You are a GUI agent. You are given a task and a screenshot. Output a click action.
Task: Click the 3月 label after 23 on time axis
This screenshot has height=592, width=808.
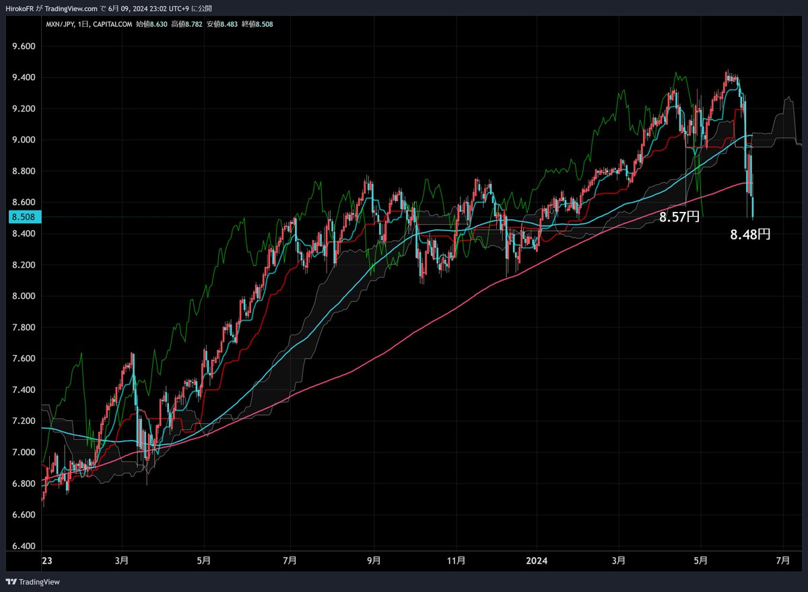point(122,560)
